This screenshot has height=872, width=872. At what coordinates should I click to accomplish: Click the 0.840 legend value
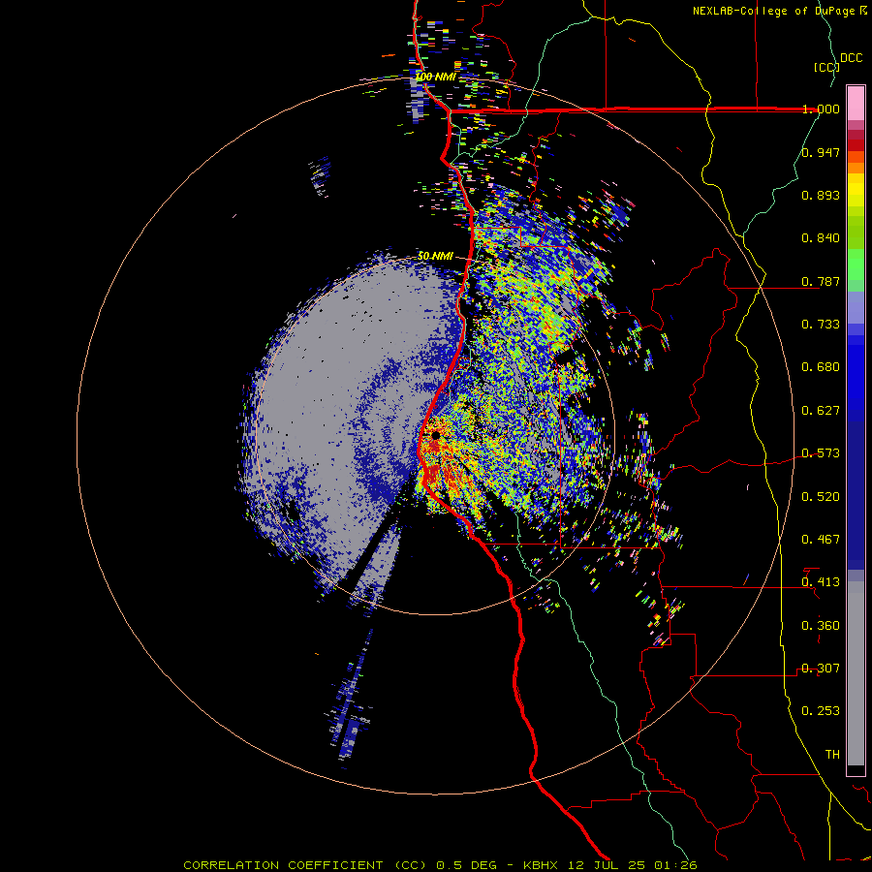tap(821, 238)
